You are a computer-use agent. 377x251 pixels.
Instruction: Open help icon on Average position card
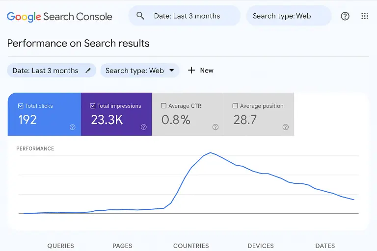point(285,127)
